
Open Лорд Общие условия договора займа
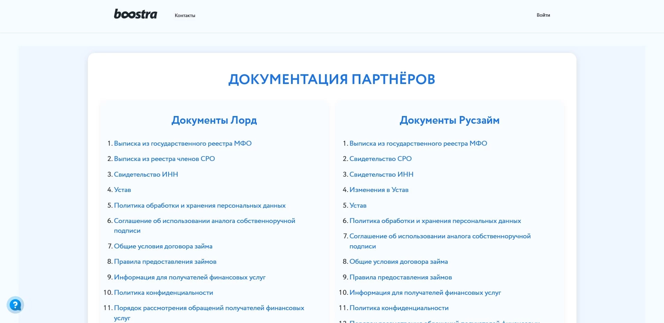click(163, 246)
